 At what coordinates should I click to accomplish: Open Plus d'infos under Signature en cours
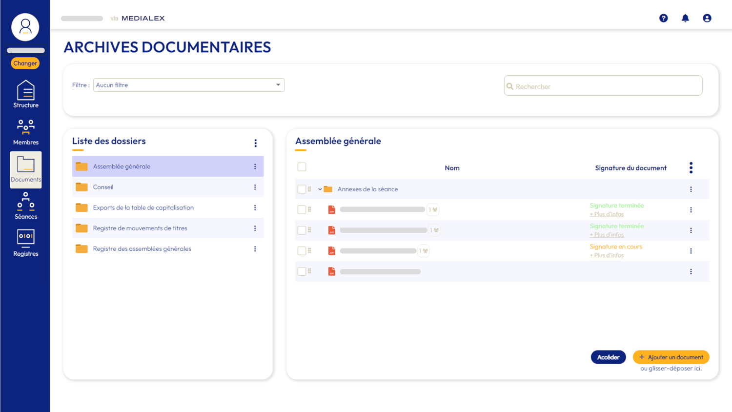[607, 255]
